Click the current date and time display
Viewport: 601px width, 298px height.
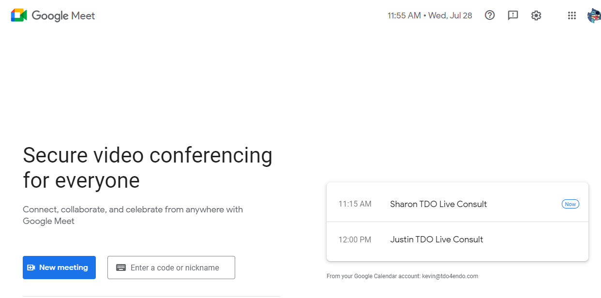[430, 15]
